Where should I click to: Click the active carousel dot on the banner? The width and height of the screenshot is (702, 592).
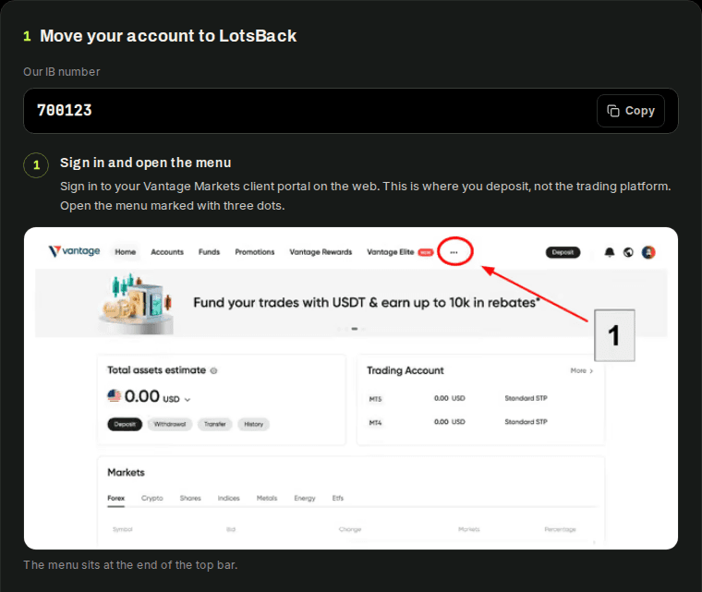click(355, 329)
